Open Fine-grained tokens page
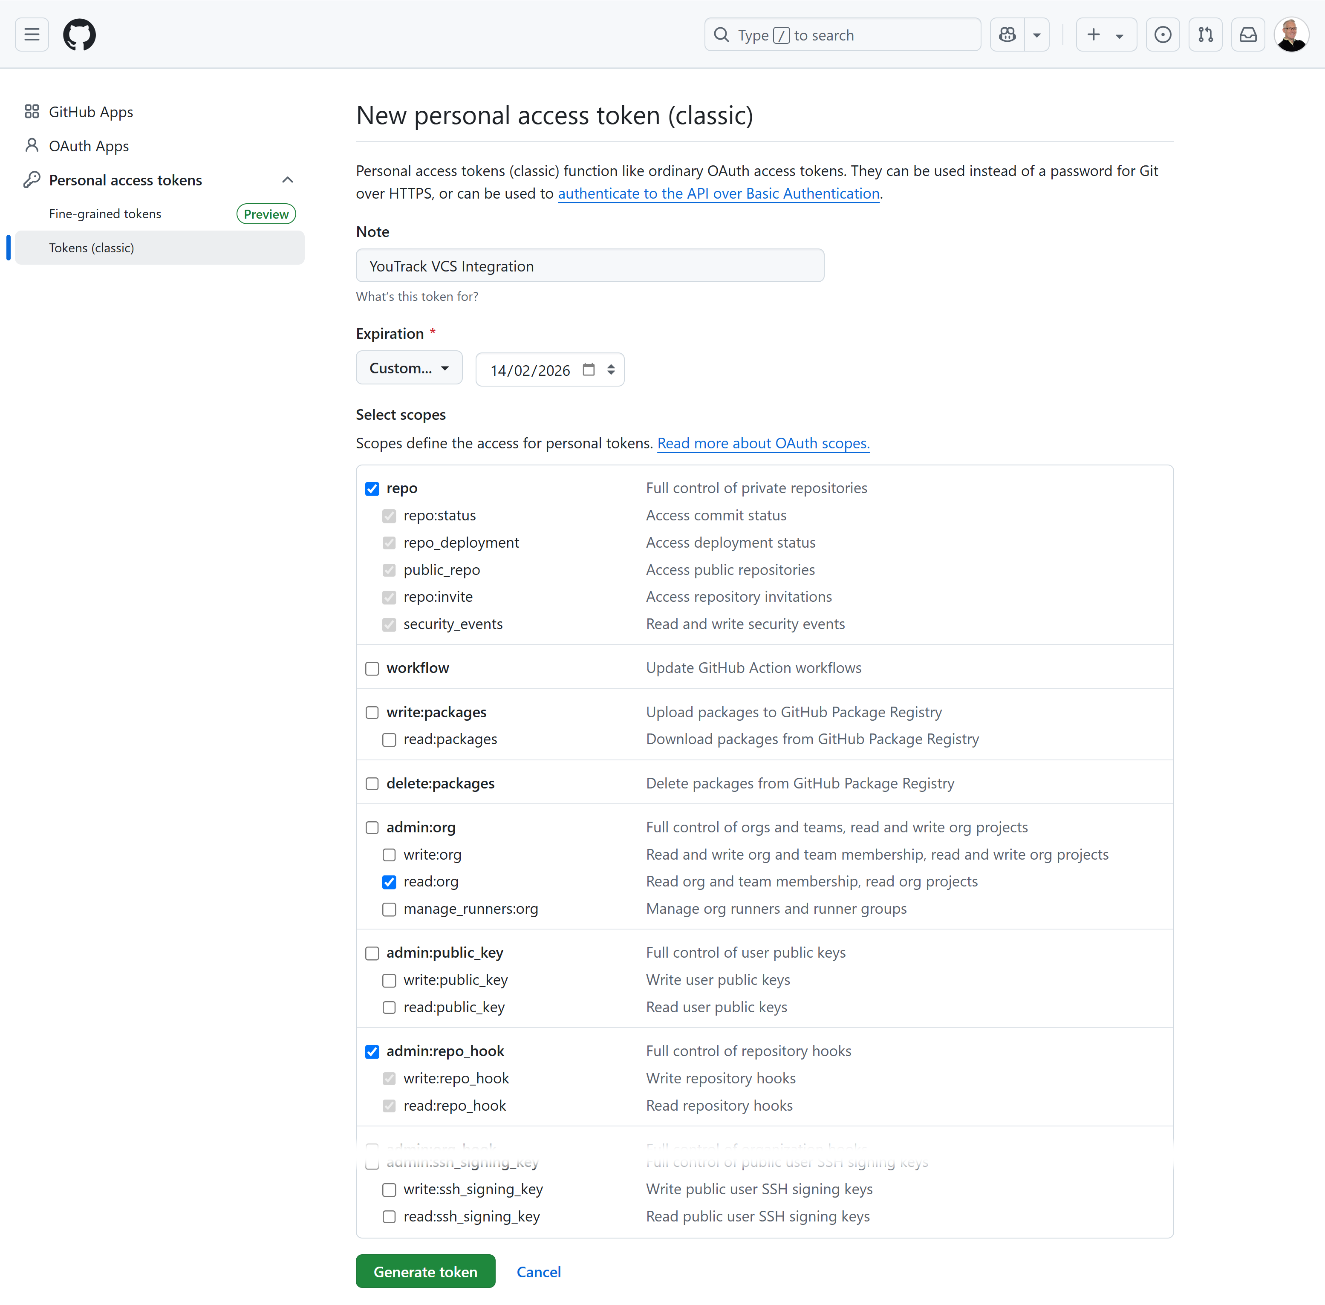Viewport: 1325px width, 1305px height. click(105, 214)
